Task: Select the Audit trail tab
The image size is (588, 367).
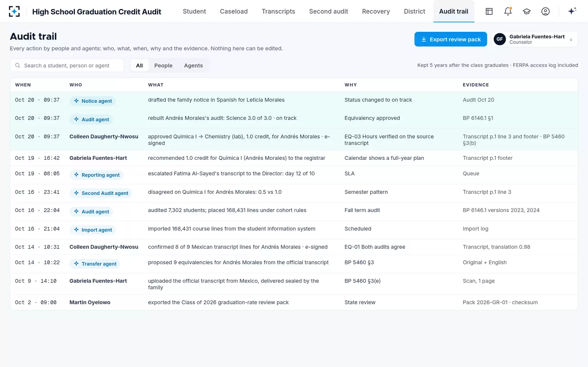Action: tap(454, 11)
